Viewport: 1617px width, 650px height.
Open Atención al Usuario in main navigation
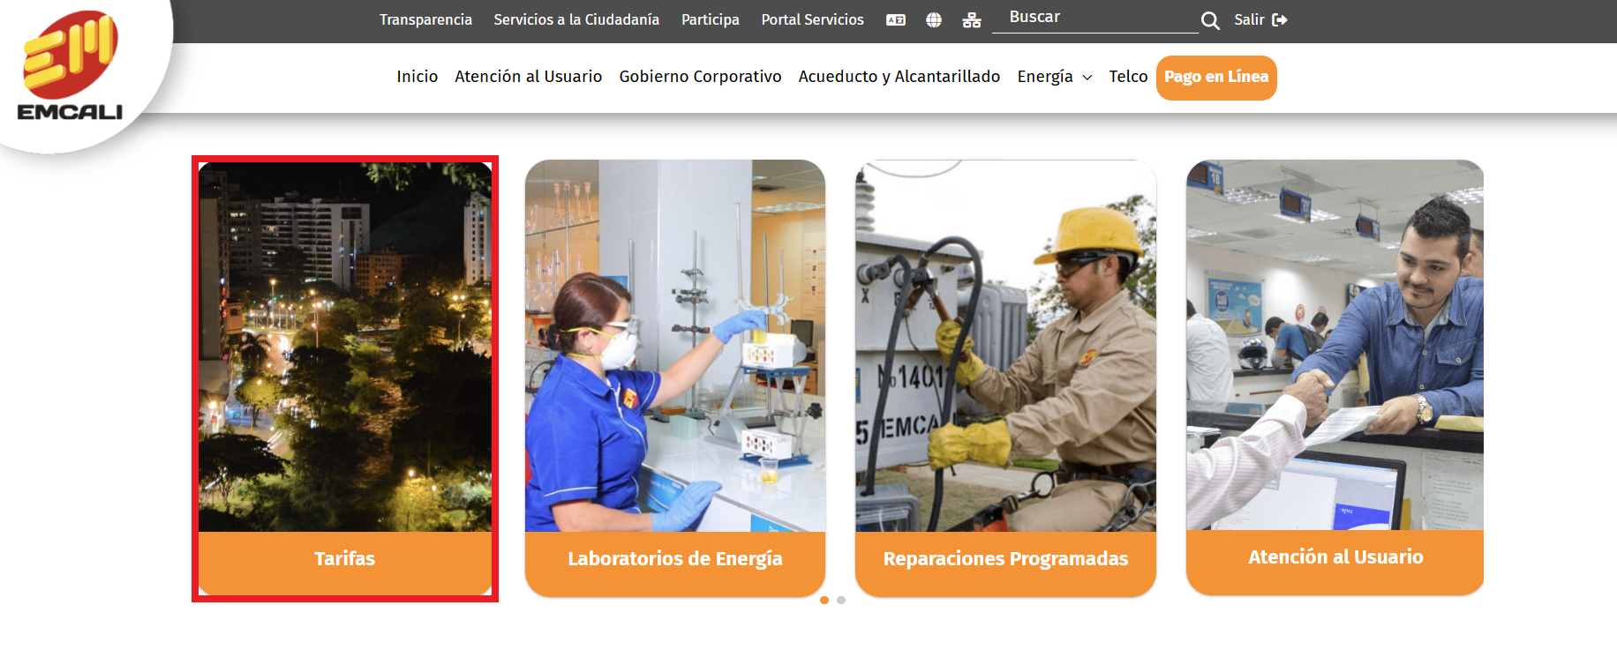pyautogui.click(x=529, y=77)
